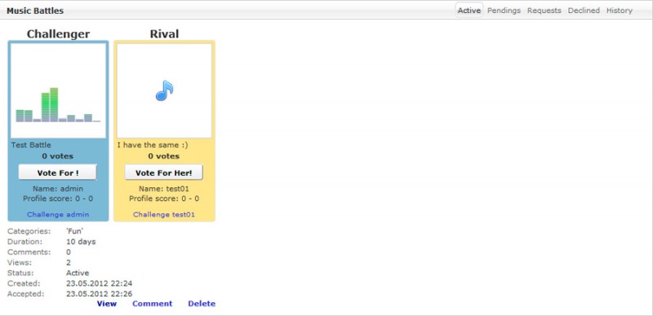
Task: Open the Pendings tab
Action: coord(504,11)
